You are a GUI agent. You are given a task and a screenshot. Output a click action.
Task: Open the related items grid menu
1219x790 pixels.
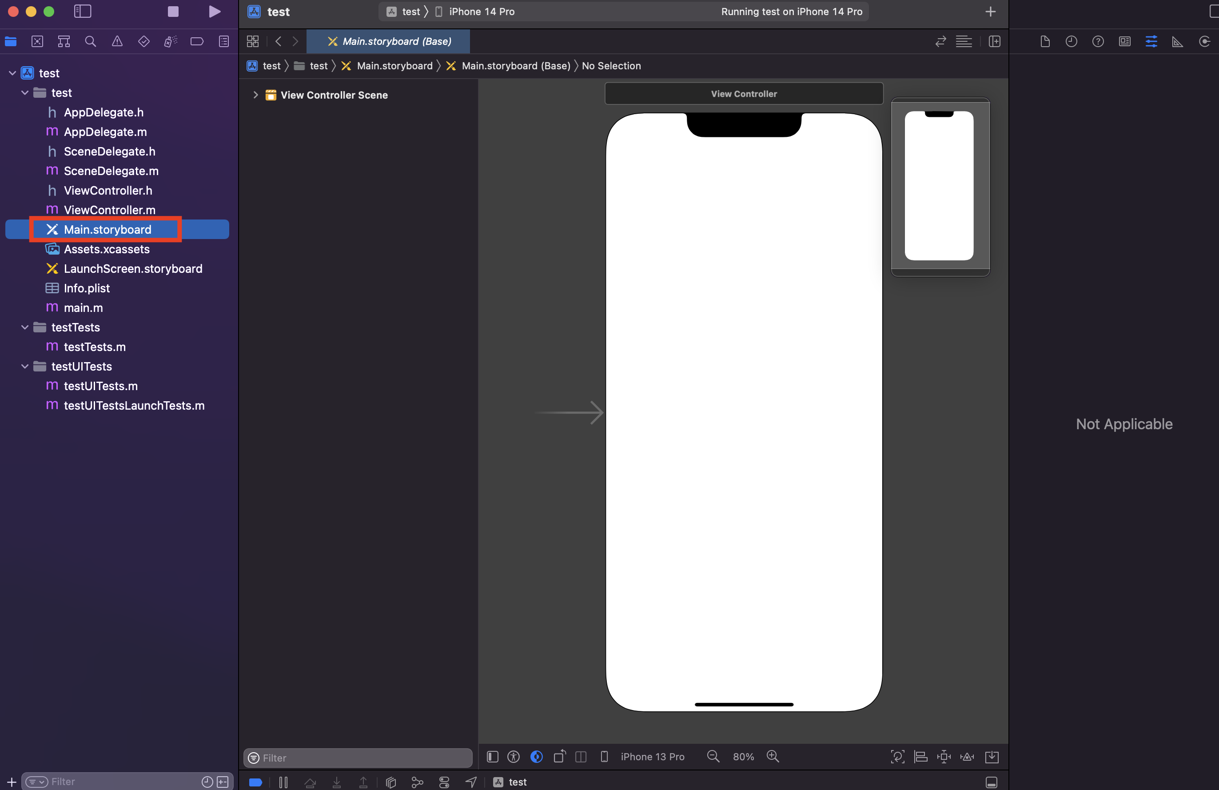pyautogui.click(x=252, y=41)
